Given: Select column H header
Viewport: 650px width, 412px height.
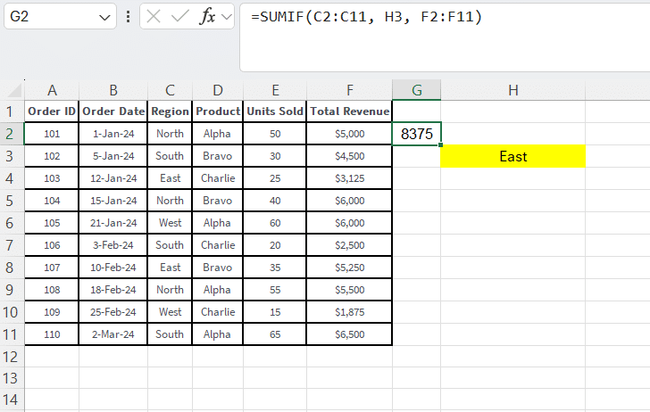Looking at the screenshot, I should [513, 90].
